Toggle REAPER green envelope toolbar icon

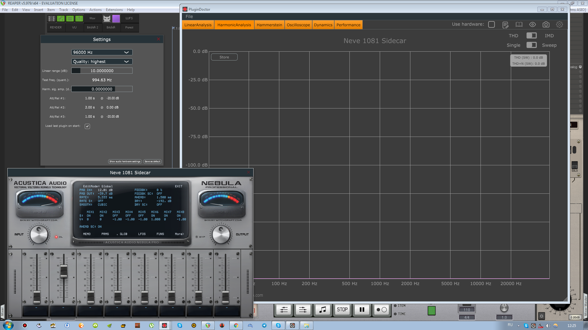click(x=61, y=19)
